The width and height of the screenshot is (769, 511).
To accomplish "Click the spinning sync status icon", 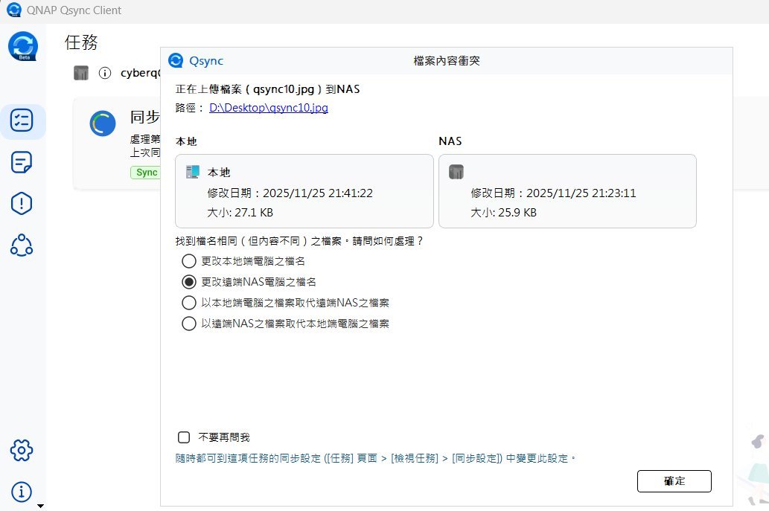I will 103,124.
